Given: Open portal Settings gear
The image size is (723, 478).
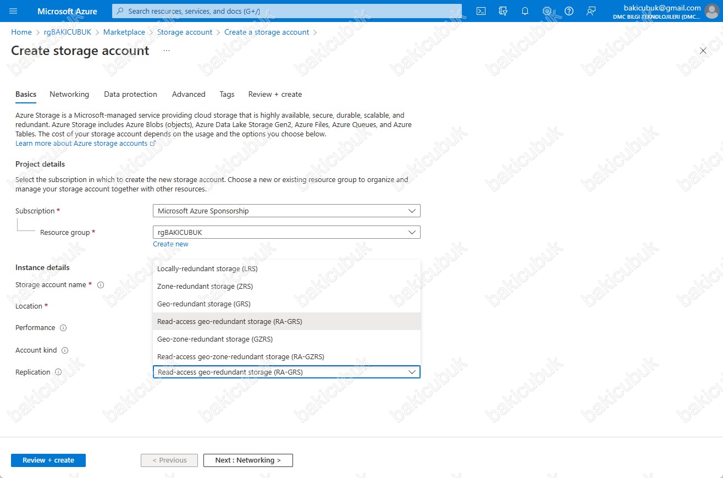Looking at the screenshot, I should point(547,11).
